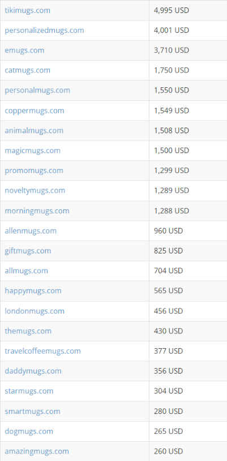Follow the magicmugs.com link

pyautogui.click(x=32, y=150)
